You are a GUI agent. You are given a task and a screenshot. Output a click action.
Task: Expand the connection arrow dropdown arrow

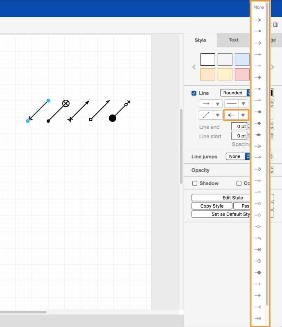218,104
